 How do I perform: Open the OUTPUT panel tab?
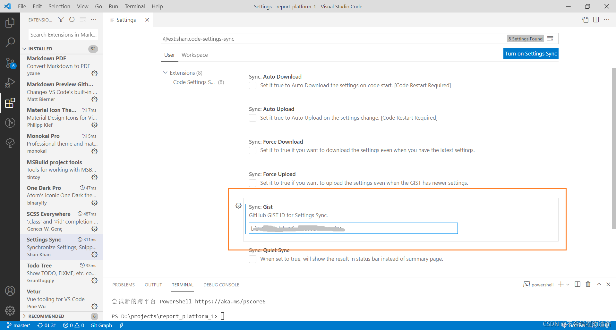pos(153,285)
